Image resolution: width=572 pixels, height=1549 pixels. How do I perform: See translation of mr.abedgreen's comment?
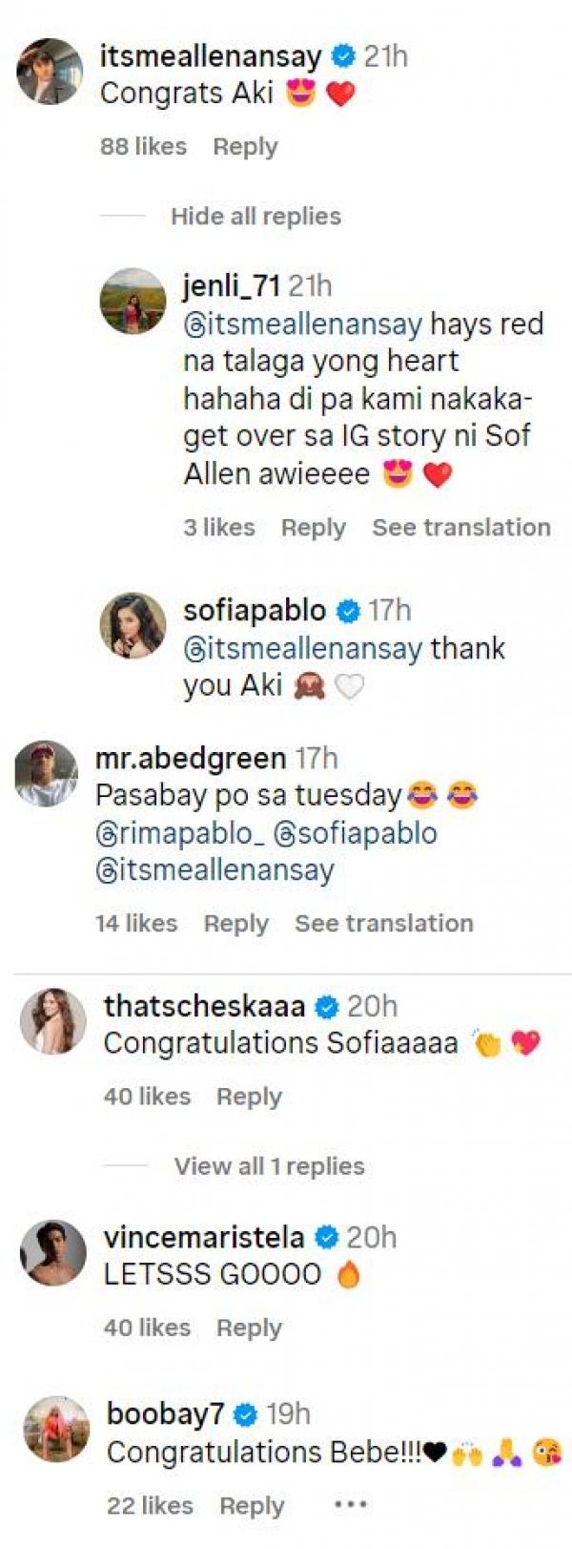tap(383, 924)
